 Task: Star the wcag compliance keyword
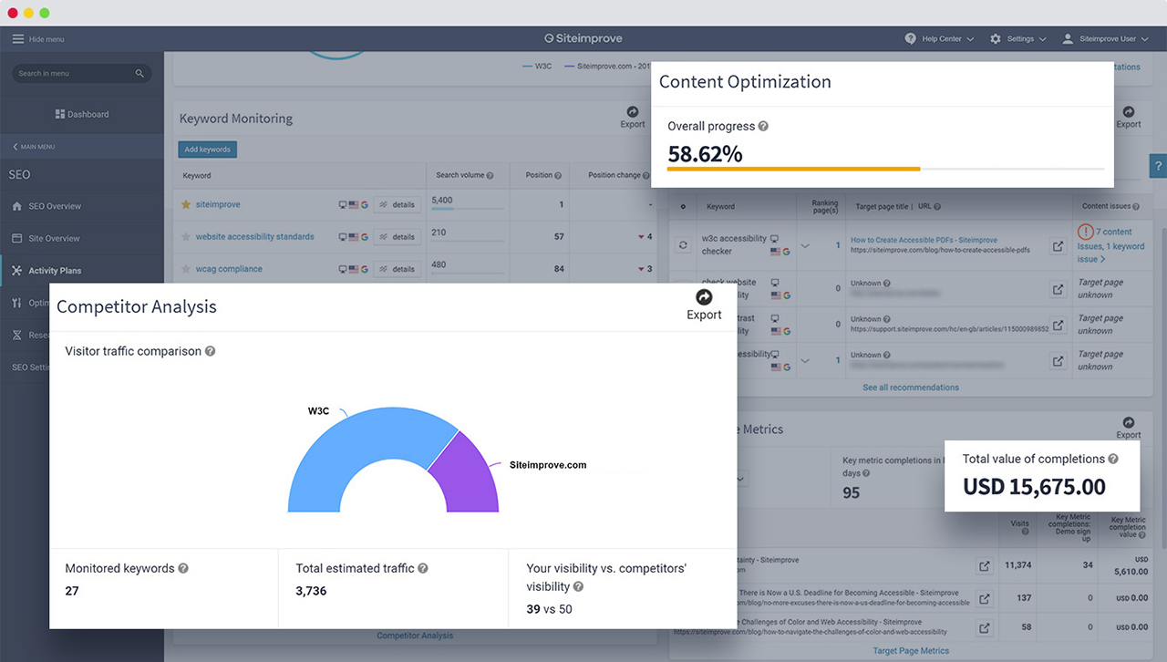click(186, 269)
